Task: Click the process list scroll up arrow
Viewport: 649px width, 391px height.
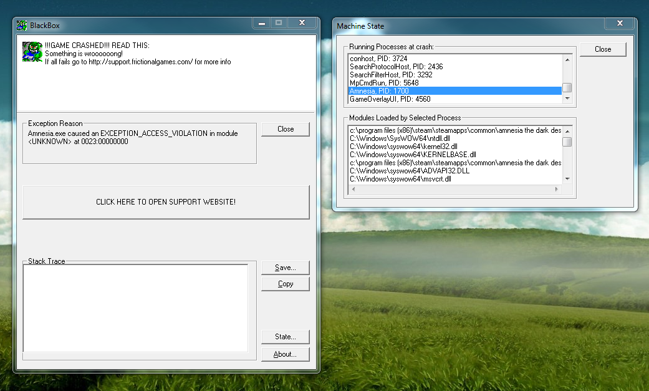Action: (567, 60)
